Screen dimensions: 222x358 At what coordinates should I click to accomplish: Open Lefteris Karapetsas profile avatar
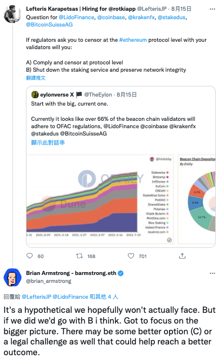point(12,14)
